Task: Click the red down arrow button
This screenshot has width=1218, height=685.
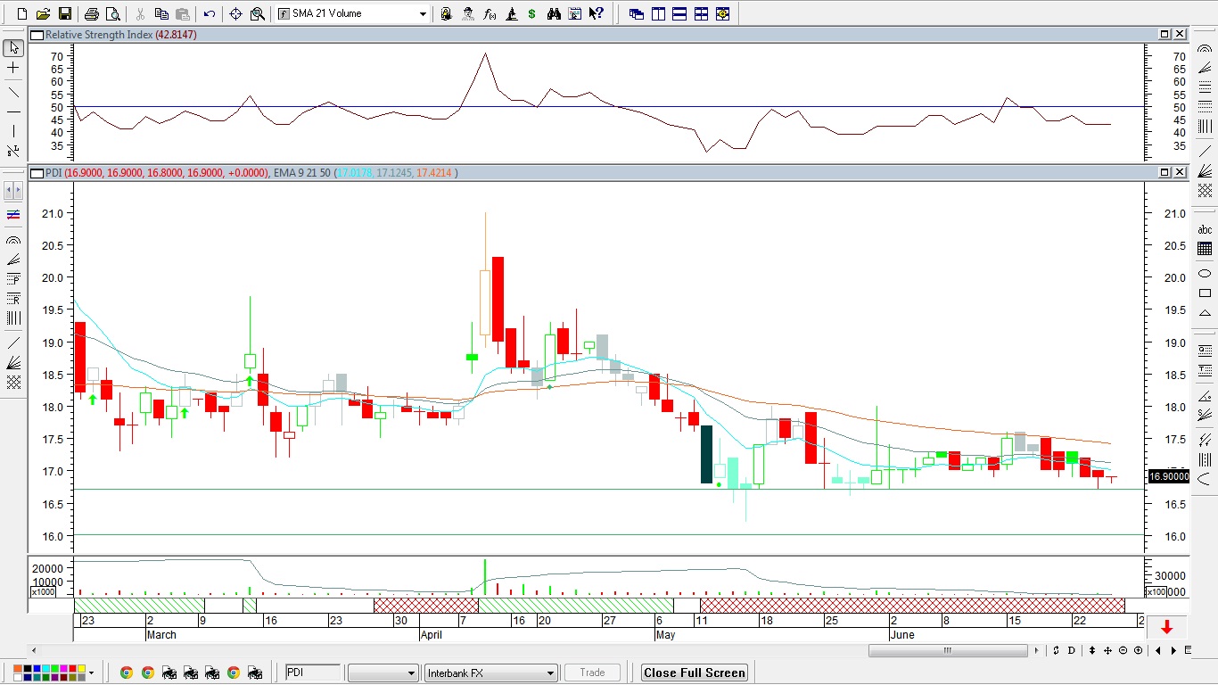Action: coord(1166,628)
